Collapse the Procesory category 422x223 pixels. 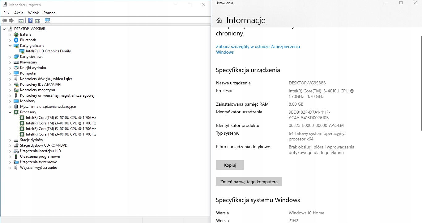point(10,112)
